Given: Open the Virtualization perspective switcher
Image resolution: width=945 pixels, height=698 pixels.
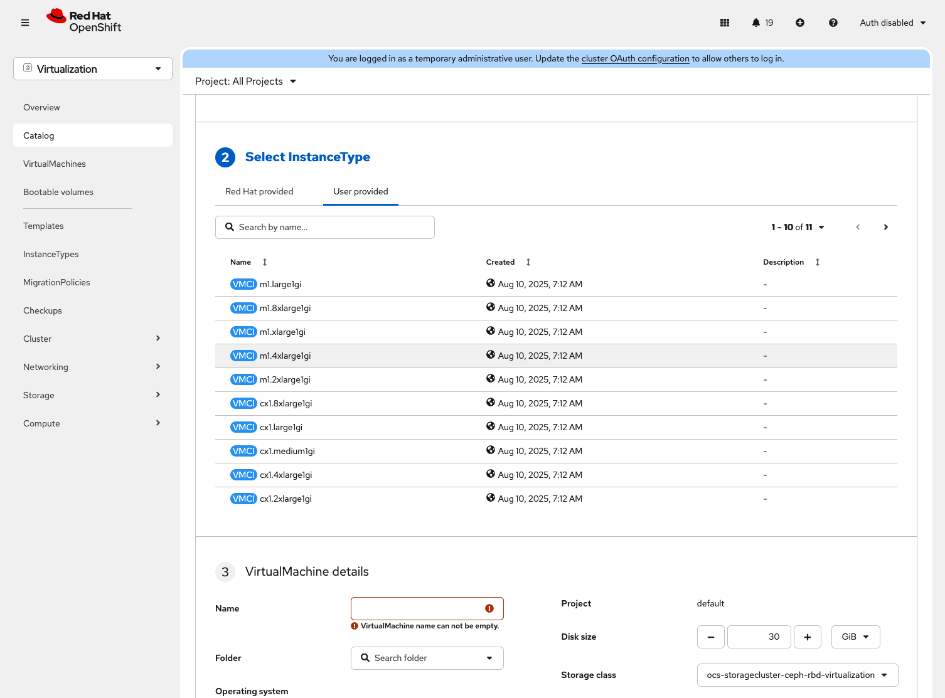Looking at the screenshot, I should [x=93, y=69].
